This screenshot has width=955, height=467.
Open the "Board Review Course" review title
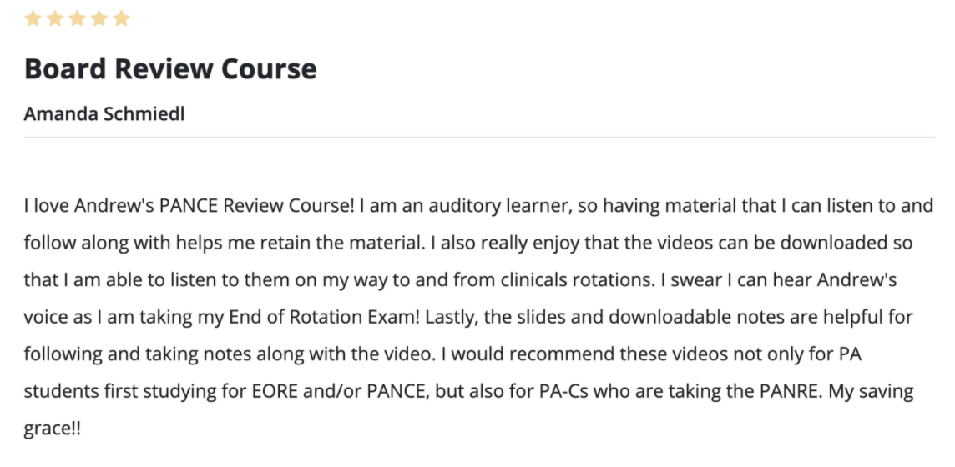pos(170,68)
